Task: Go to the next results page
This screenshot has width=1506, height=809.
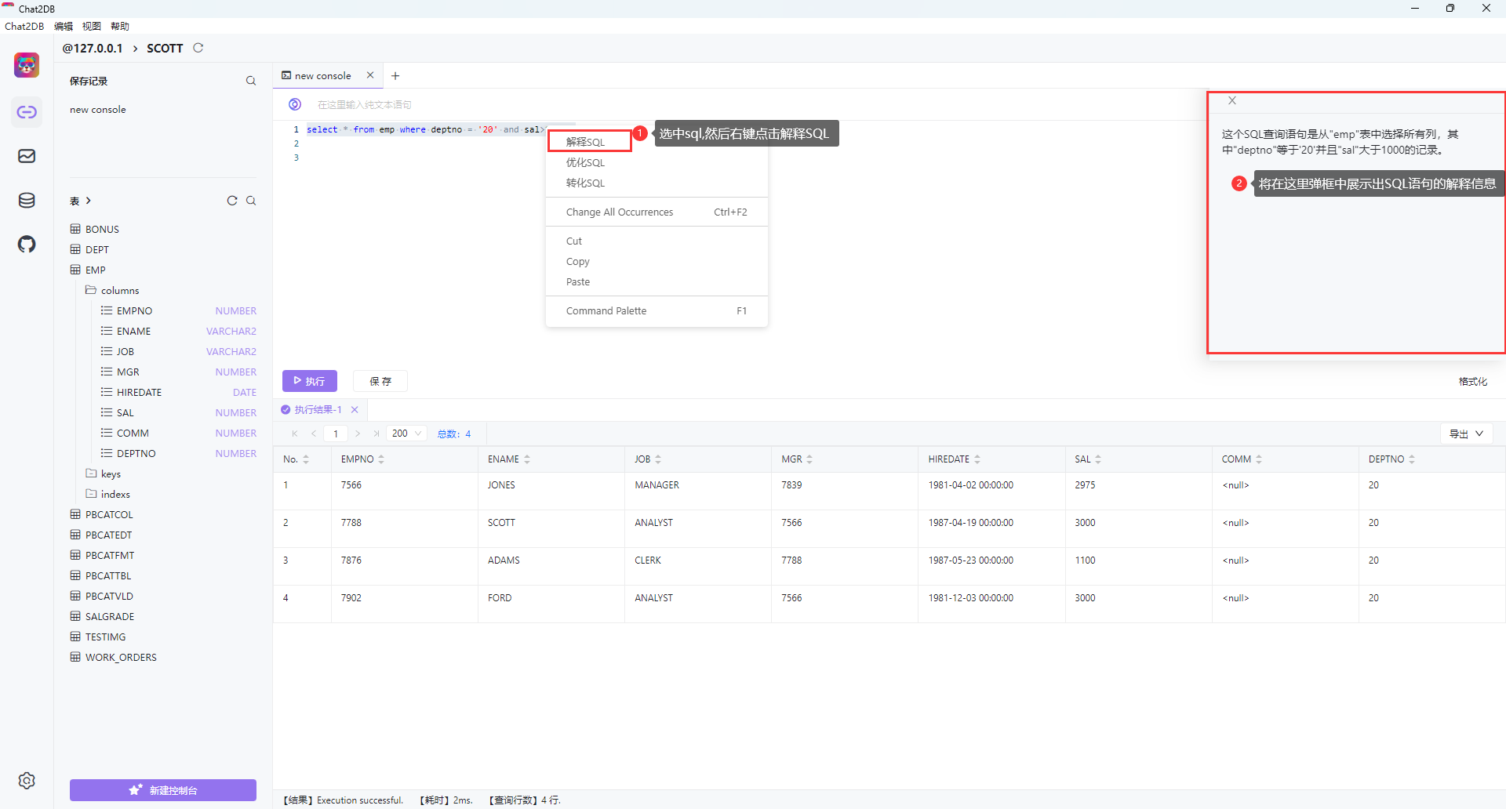Action: coord(358,434)
